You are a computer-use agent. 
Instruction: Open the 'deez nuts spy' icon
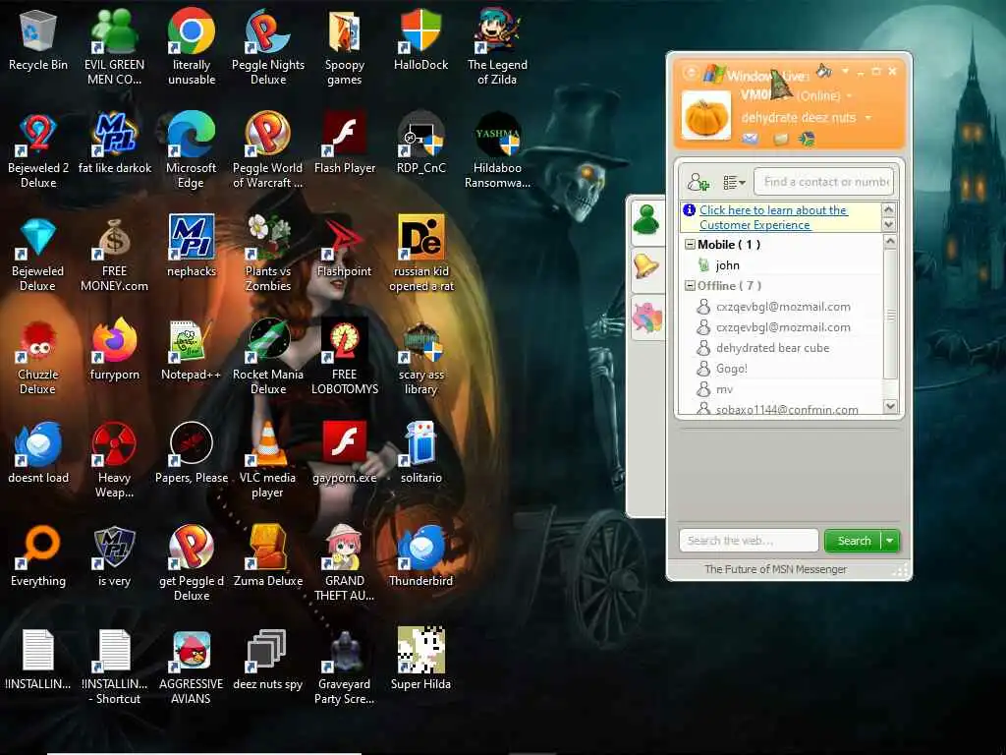click(x=268, y=660)
